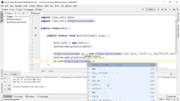Open Run panel gear settings
180x101 pixels.
(171, 74)
